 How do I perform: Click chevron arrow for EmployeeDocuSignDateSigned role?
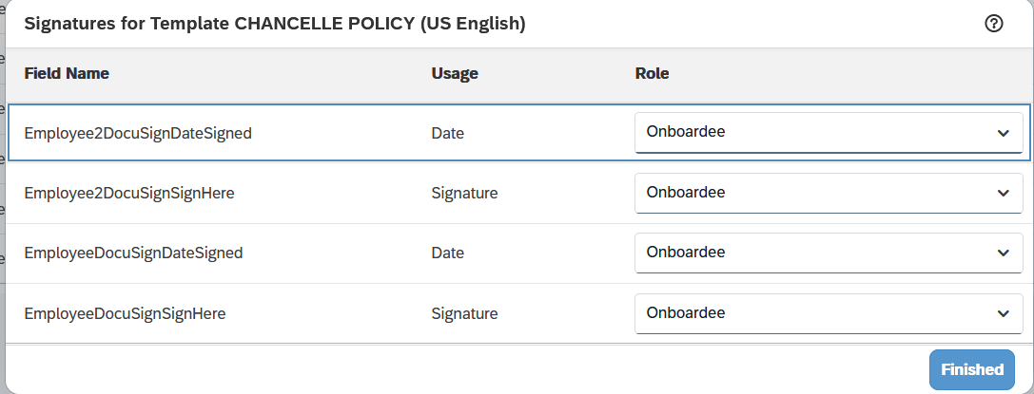1003,253
